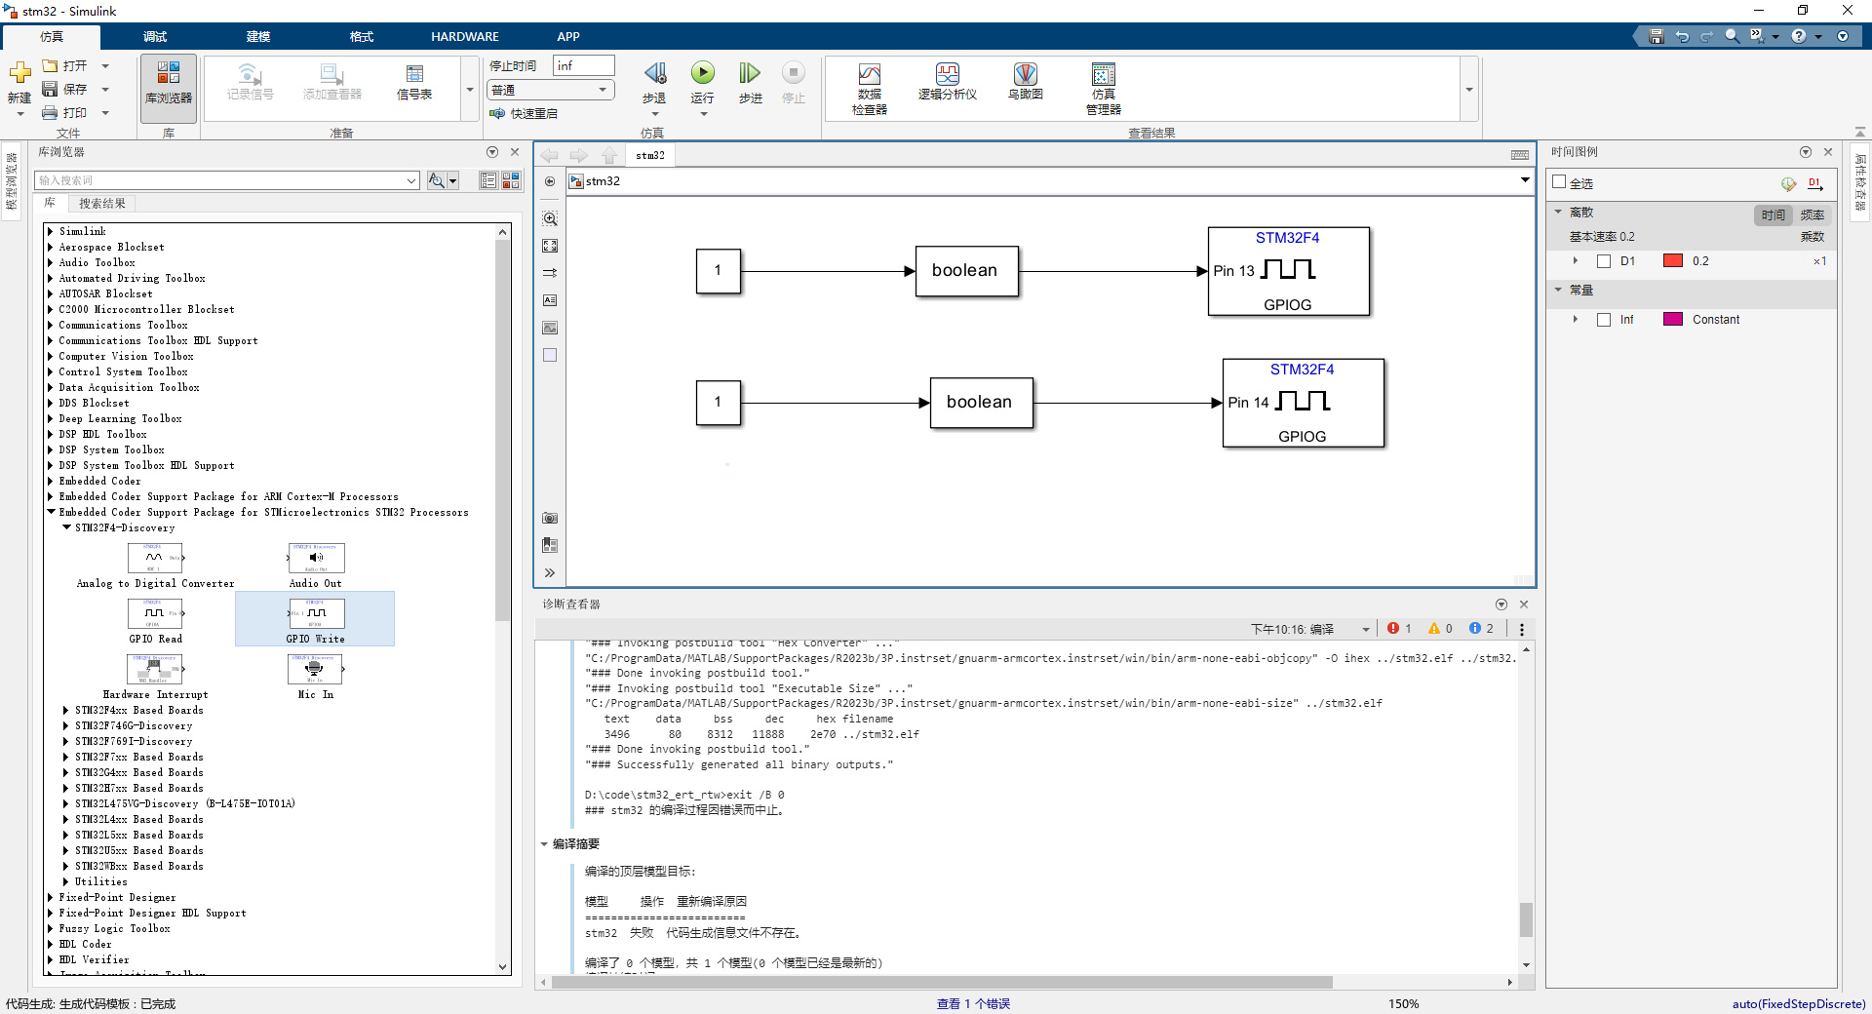Image resolution: width=1872 pixels, height=1014 pixels.
Task: Collapse the STM32F4-Discovery library node
Action: (66, 527)
